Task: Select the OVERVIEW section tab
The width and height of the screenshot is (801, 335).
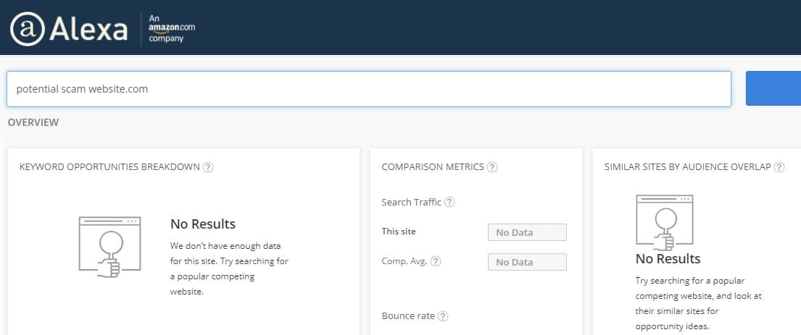Action: point(33,122)
